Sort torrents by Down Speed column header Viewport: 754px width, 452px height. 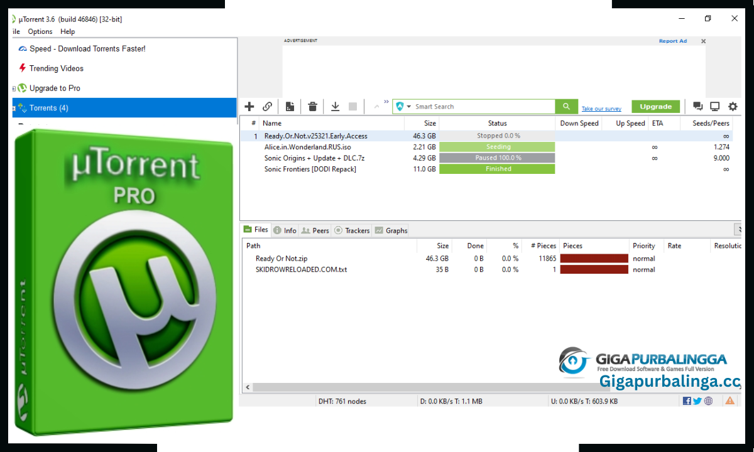(x=579, y=123)
